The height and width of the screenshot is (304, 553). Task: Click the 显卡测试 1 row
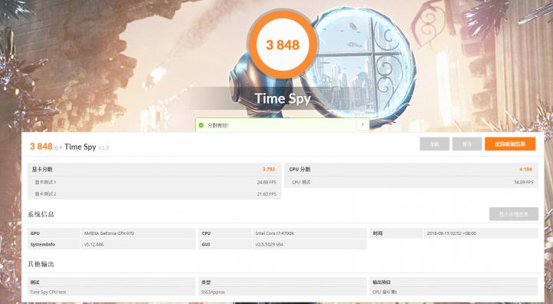(x=154, y=183)
